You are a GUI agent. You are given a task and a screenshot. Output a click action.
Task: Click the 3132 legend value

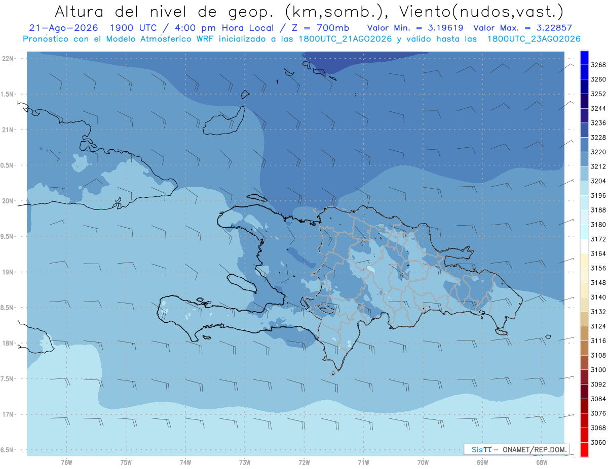click(598, 312)
